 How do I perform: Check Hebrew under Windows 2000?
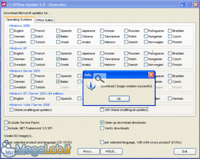102,42
